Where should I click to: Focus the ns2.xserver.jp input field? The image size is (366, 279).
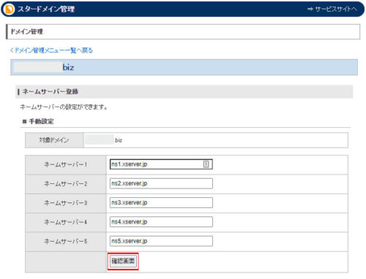coord(161,183)
